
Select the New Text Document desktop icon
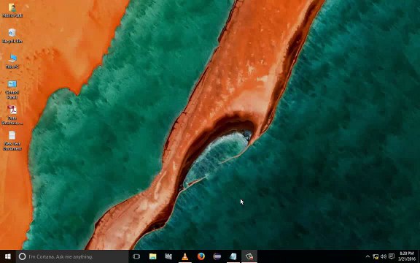click(x=12, y=141)
